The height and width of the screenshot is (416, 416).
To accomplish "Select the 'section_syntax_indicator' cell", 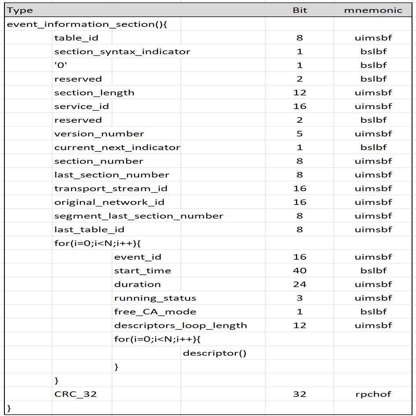I will click(122, 52).
